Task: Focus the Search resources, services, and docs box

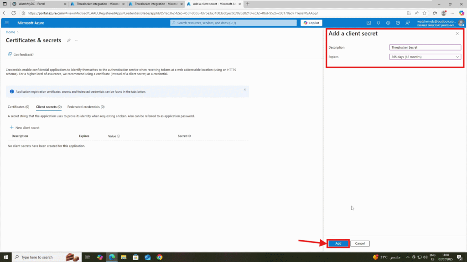Action: coord(233,23)
